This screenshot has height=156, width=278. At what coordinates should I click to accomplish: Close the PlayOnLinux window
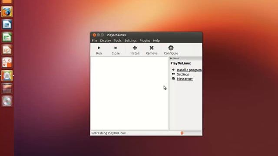[x=94, y=35]
